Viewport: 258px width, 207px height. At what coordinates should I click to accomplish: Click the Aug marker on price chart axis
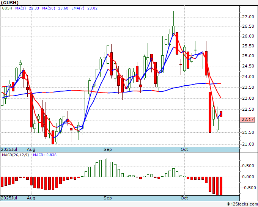(31, 149)
